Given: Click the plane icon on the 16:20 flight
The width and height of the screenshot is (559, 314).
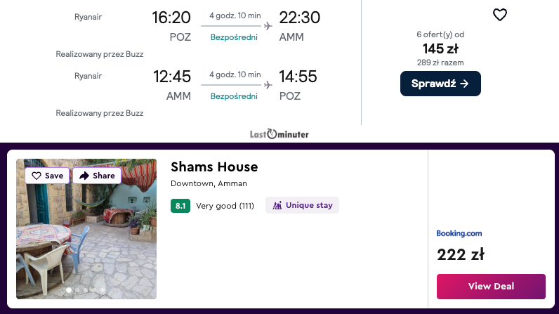Looking at the screenshot, I should 268,26.
